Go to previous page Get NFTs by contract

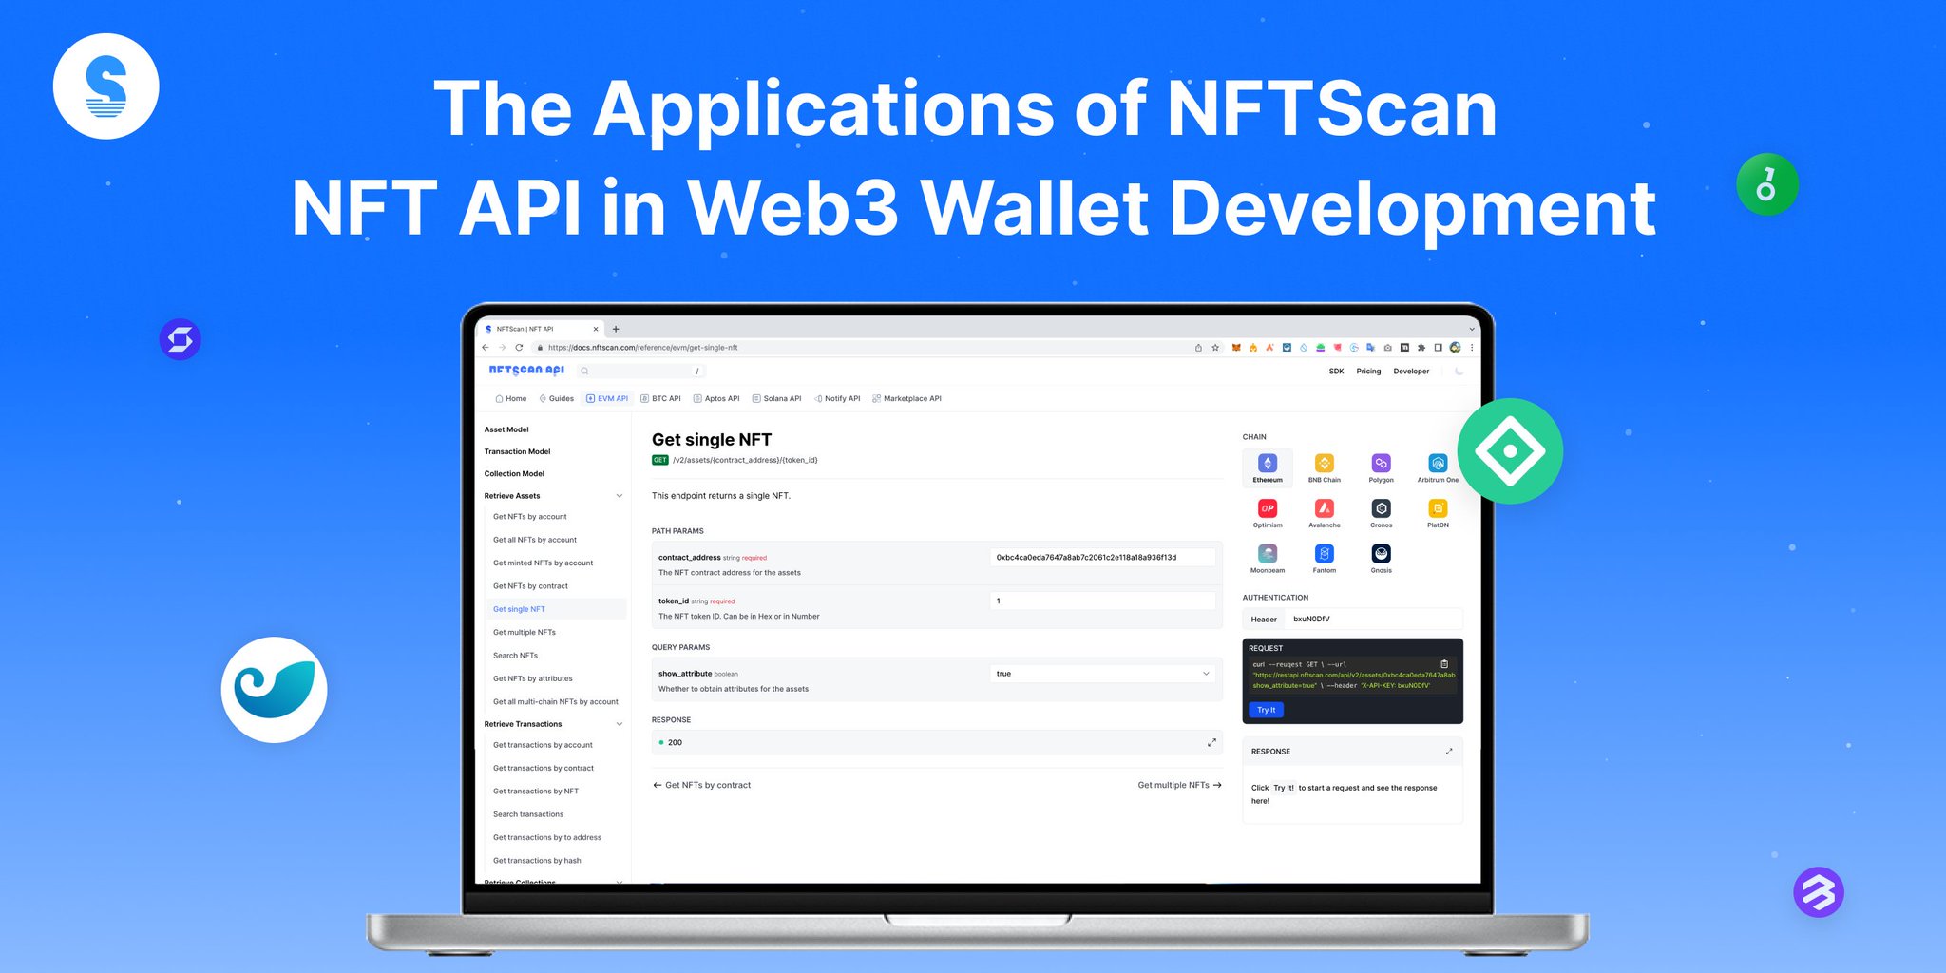coord(701,785)
